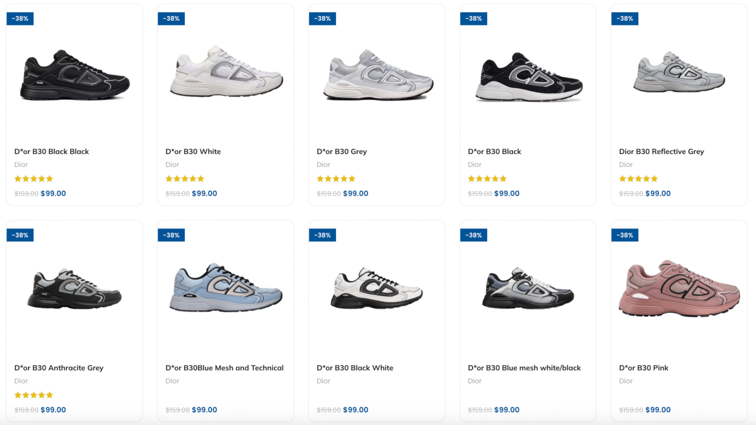Click the D*or B30 Black Black title
This screenshot has width=756, height=425.
pos(52,152)
